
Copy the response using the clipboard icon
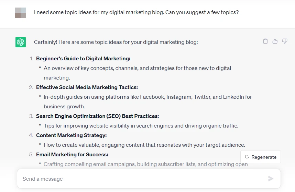pos(265,41)
